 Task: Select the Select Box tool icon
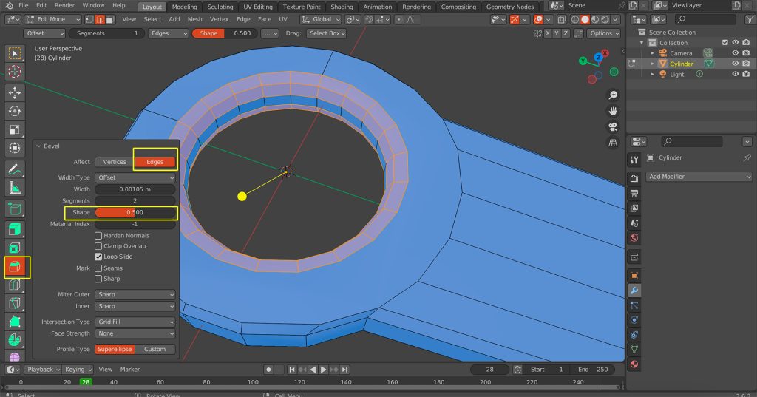pos(15,54)
